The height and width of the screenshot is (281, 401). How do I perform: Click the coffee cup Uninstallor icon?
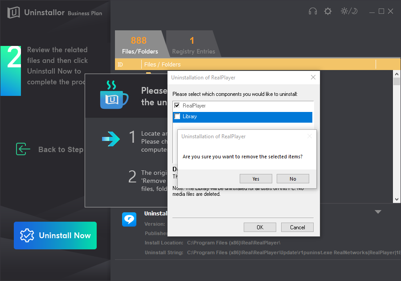point(114,95)
